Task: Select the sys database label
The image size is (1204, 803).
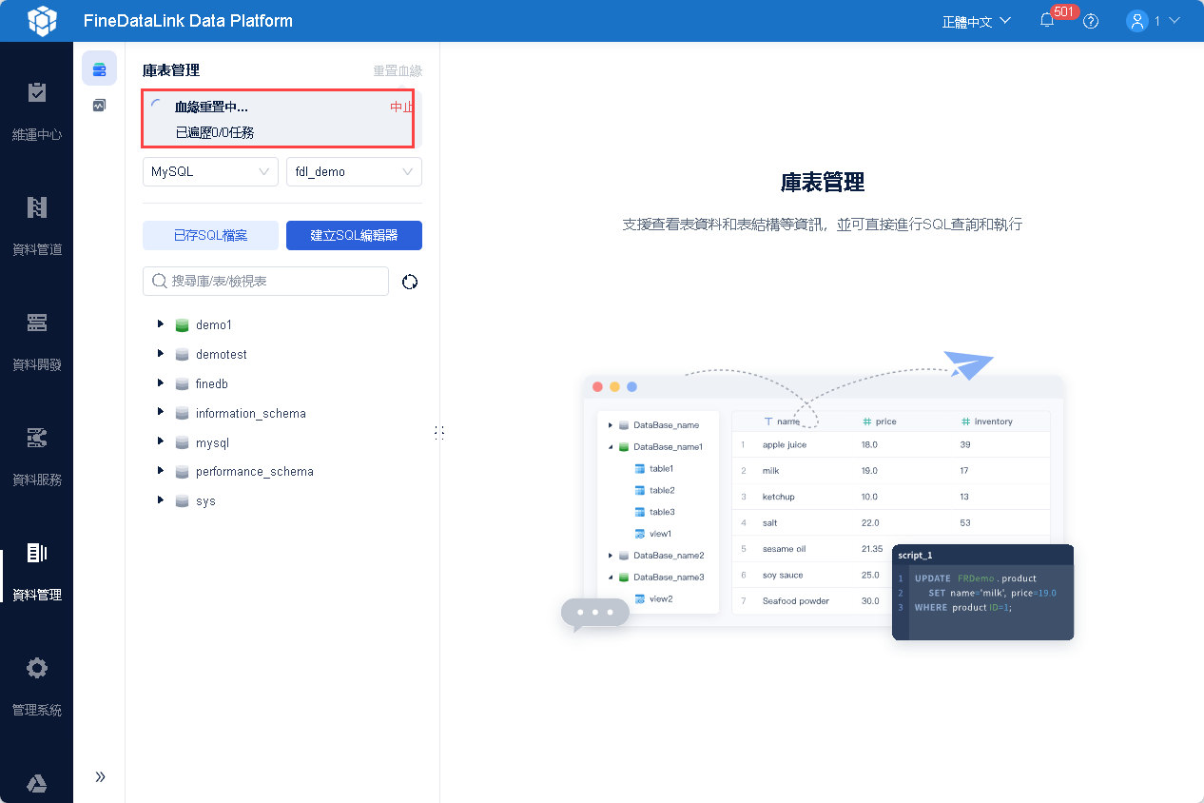Action: point(205,501)
